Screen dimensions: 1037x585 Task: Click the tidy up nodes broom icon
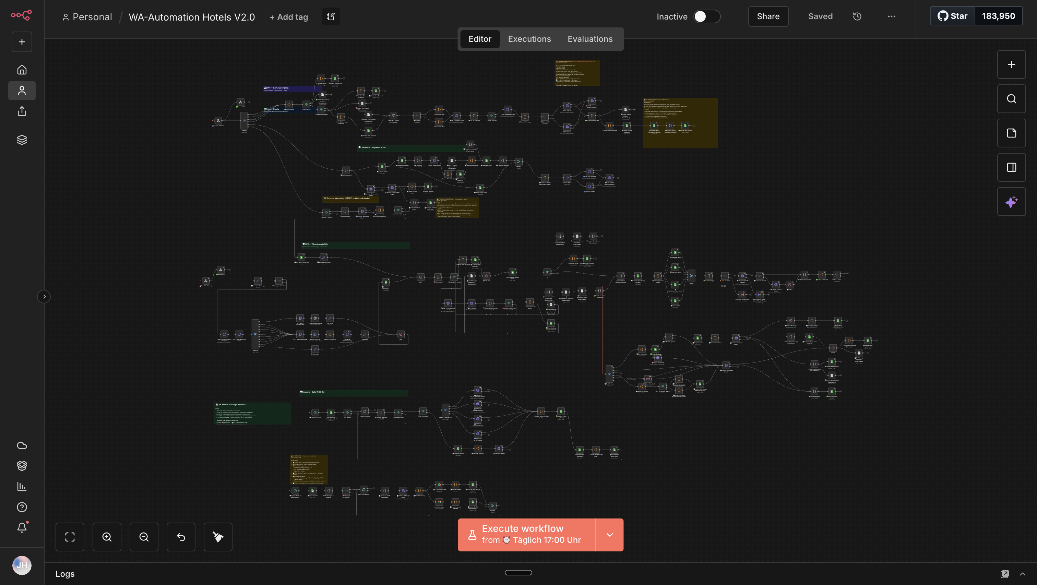[218, 537]
